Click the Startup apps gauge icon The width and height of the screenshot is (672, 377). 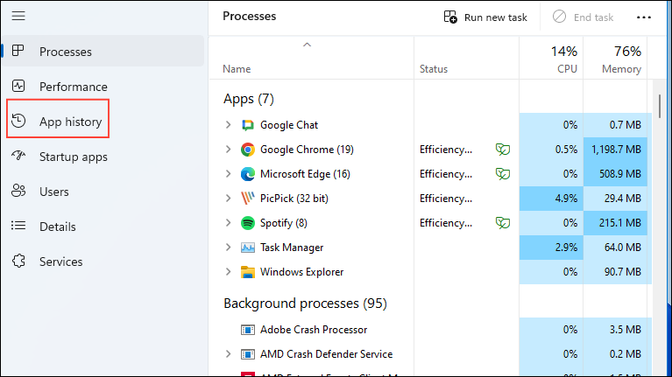tap(18, 157)
